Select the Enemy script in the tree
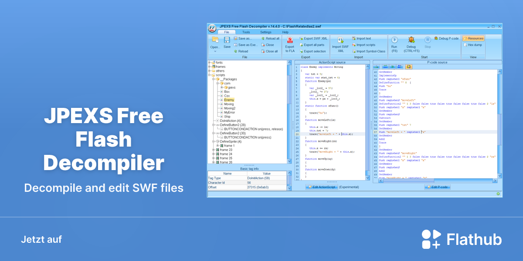The height and width of the screenshot is (261, 523). [x=229, y=100]
